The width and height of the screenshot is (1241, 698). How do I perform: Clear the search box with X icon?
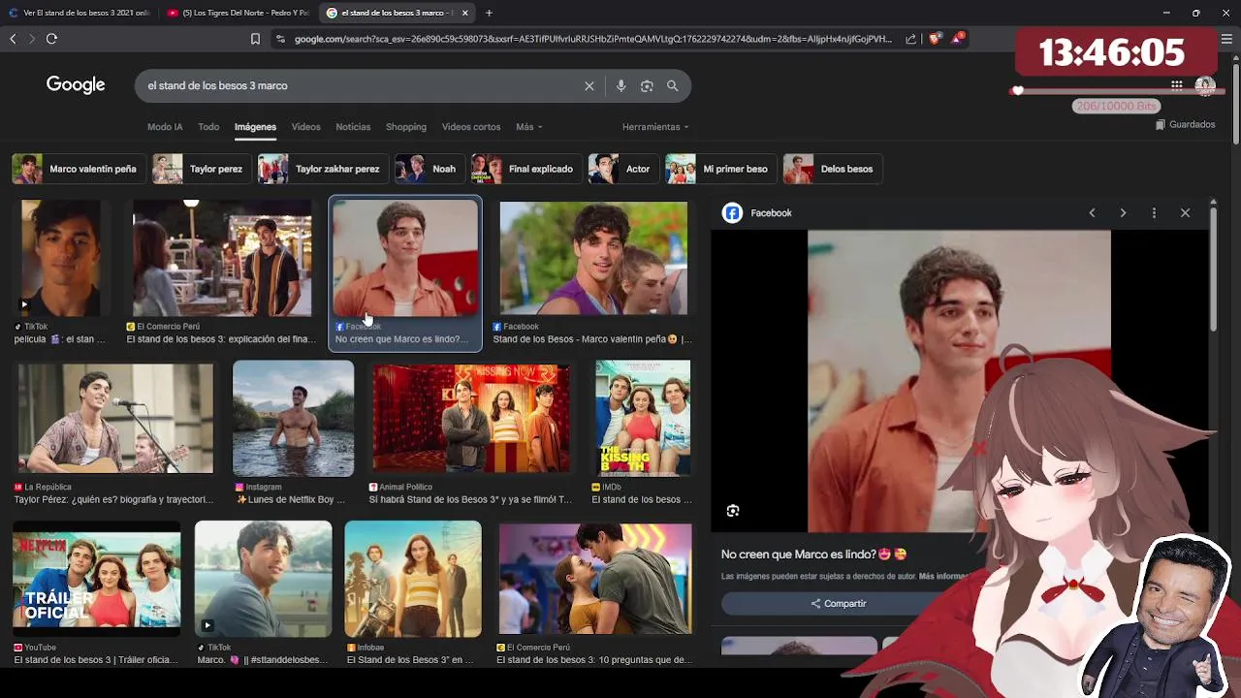[x=589, y=85]
